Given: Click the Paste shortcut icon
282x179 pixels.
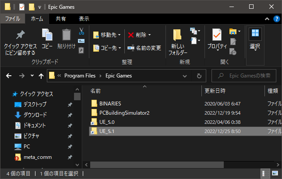Looking at the screenshot, I should [x=81, y=50].
